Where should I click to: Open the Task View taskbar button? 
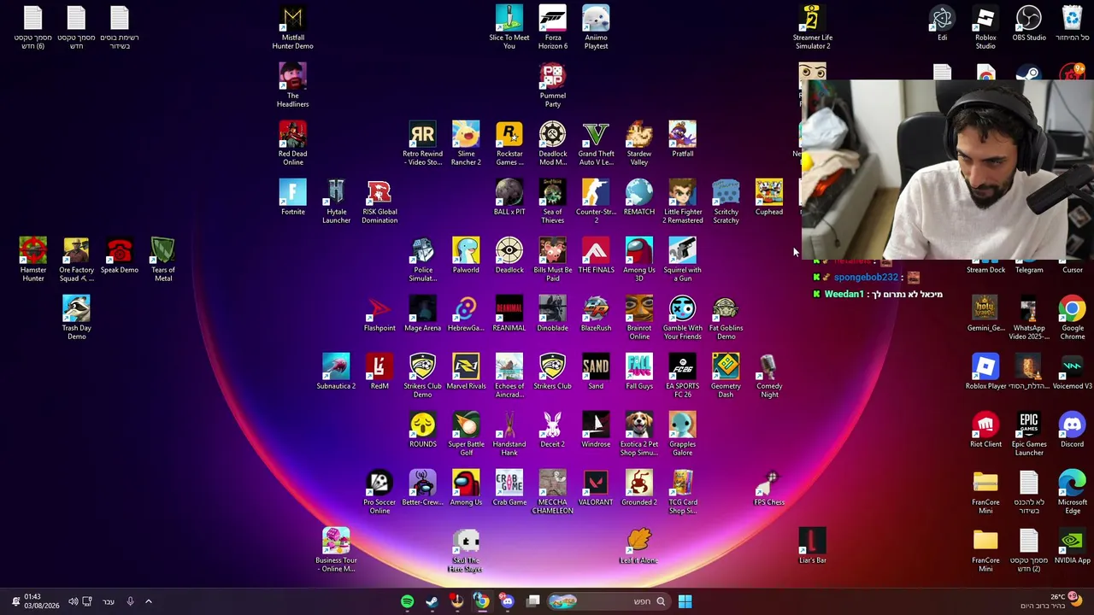pyautogui.click(x=532, y=601)
